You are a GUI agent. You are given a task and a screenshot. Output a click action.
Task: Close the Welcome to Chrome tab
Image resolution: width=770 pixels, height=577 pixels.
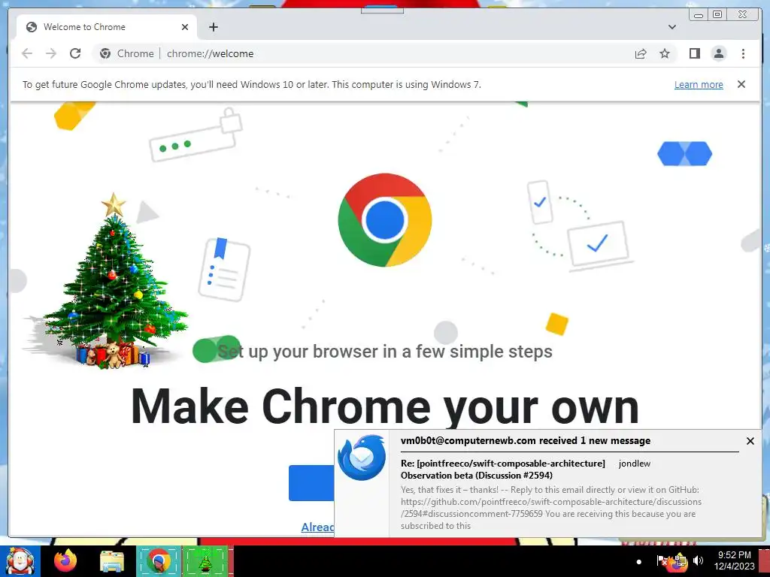click(185, 27)
